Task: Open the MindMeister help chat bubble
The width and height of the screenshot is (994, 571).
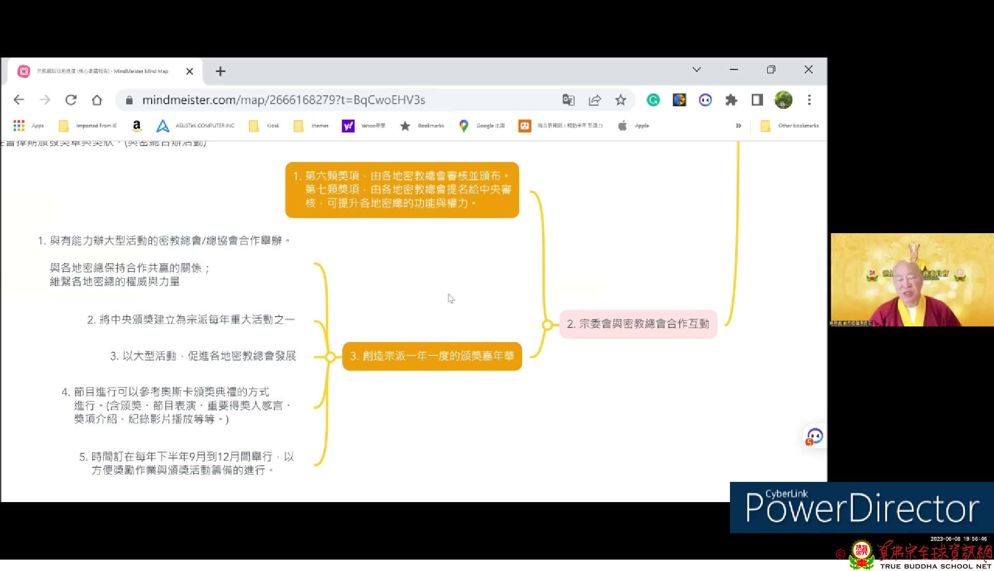Action: [x=814, y=436]
